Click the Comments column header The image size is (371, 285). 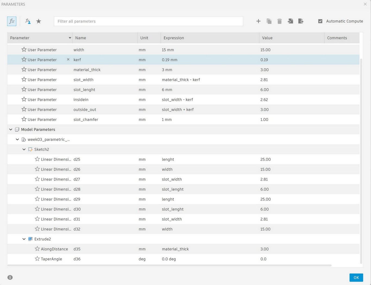click(x=342, y=38)
